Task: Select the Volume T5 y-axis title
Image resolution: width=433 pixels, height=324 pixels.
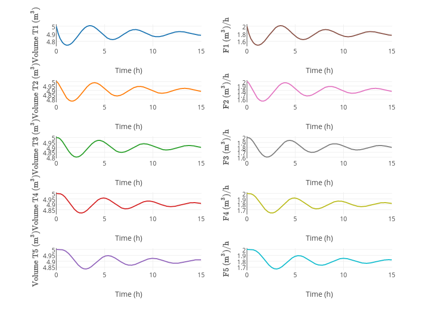Action: point(35,260)
